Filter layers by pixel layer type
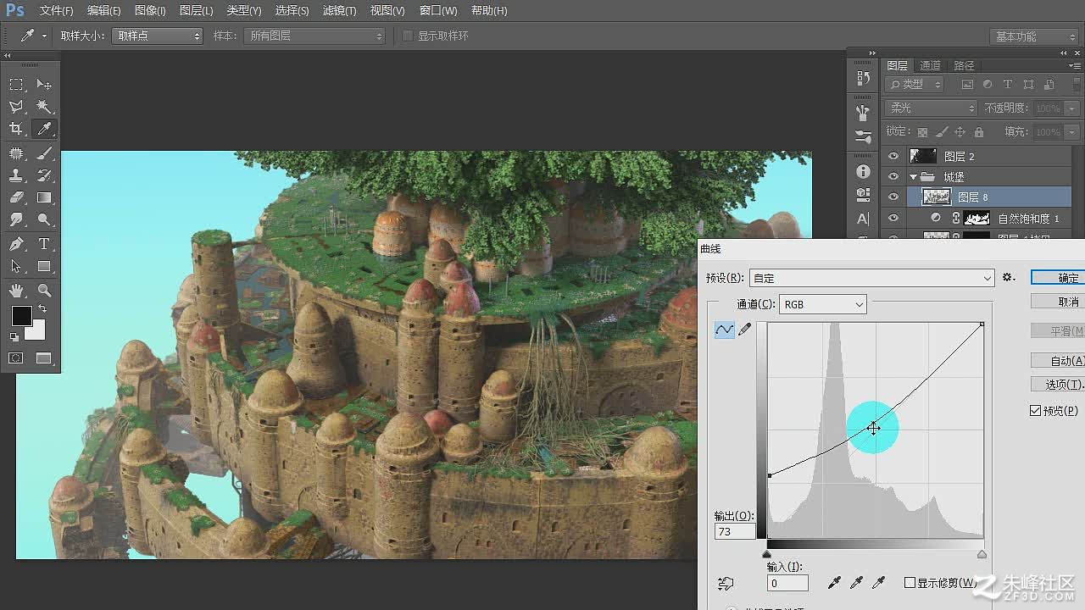This screenshot has height=610, width=1085. coord(967,85)
